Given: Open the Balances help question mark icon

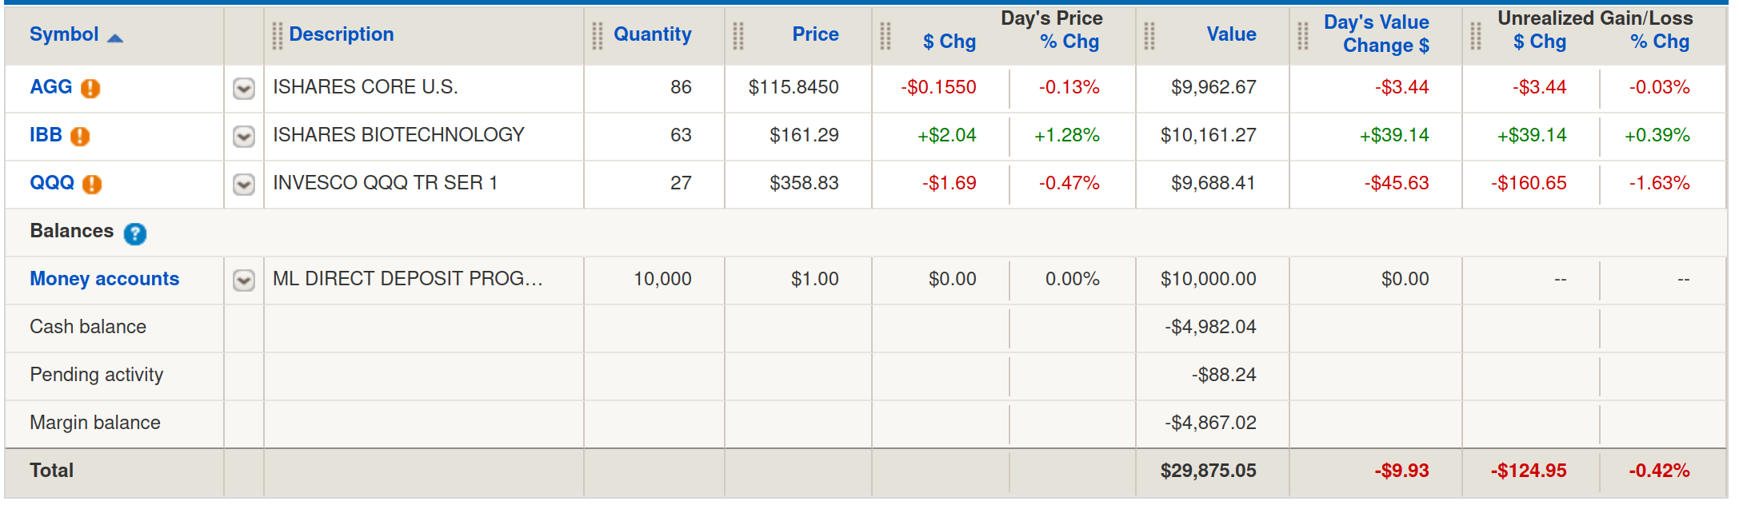Looking at the screenshot, I should click(x=135, y=233).
